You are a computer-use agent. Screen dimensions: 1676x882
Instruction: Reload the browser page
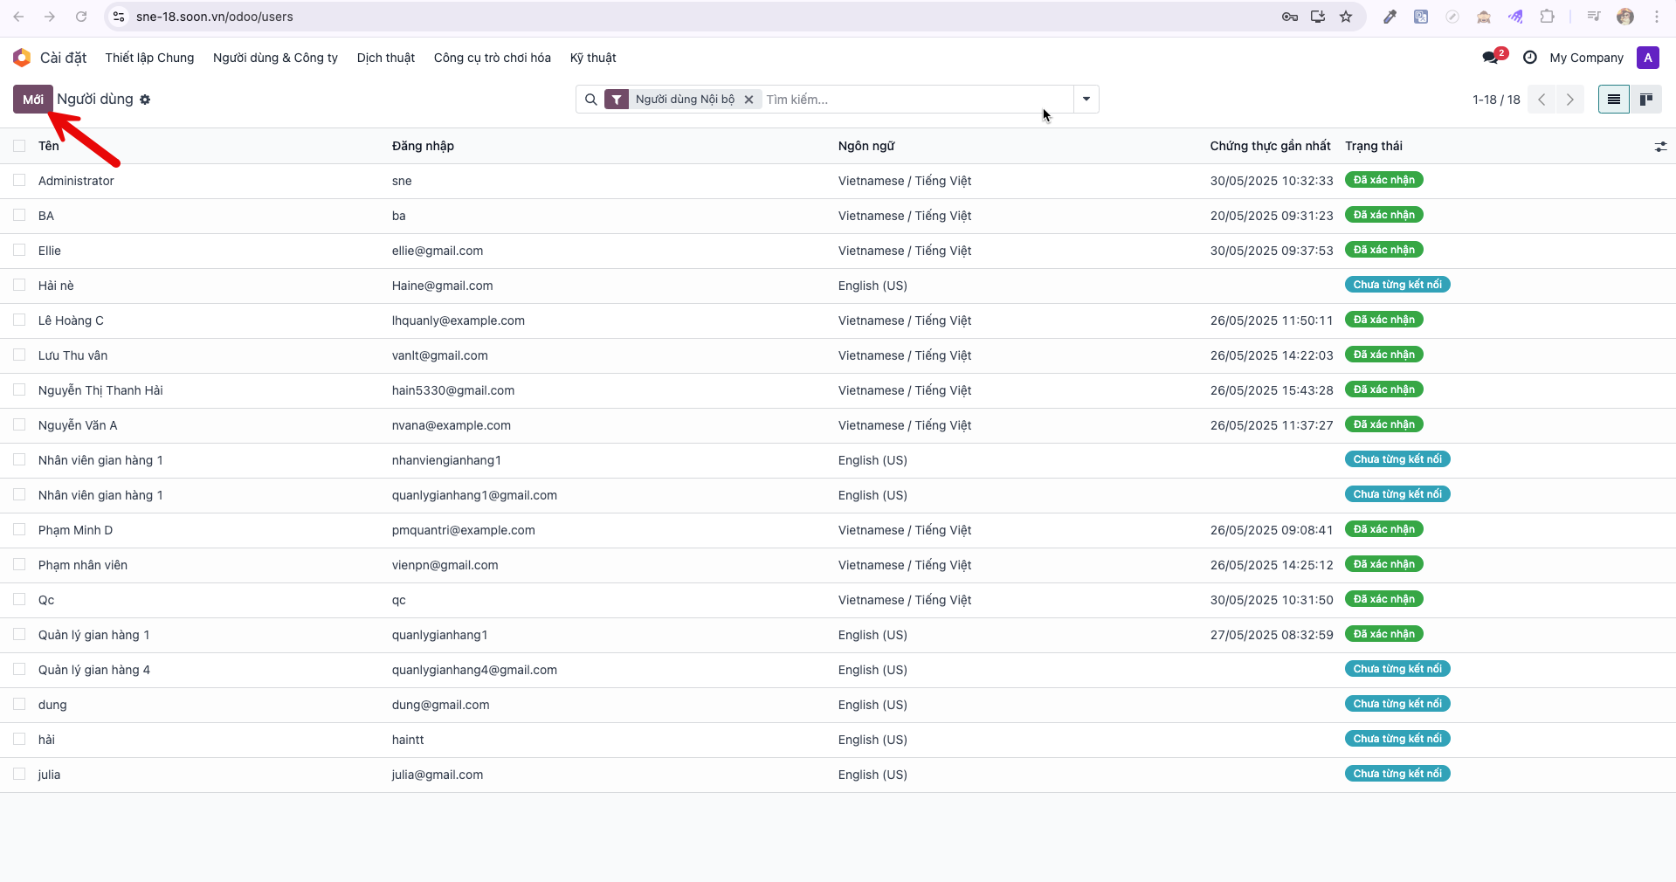pos(81,17)
